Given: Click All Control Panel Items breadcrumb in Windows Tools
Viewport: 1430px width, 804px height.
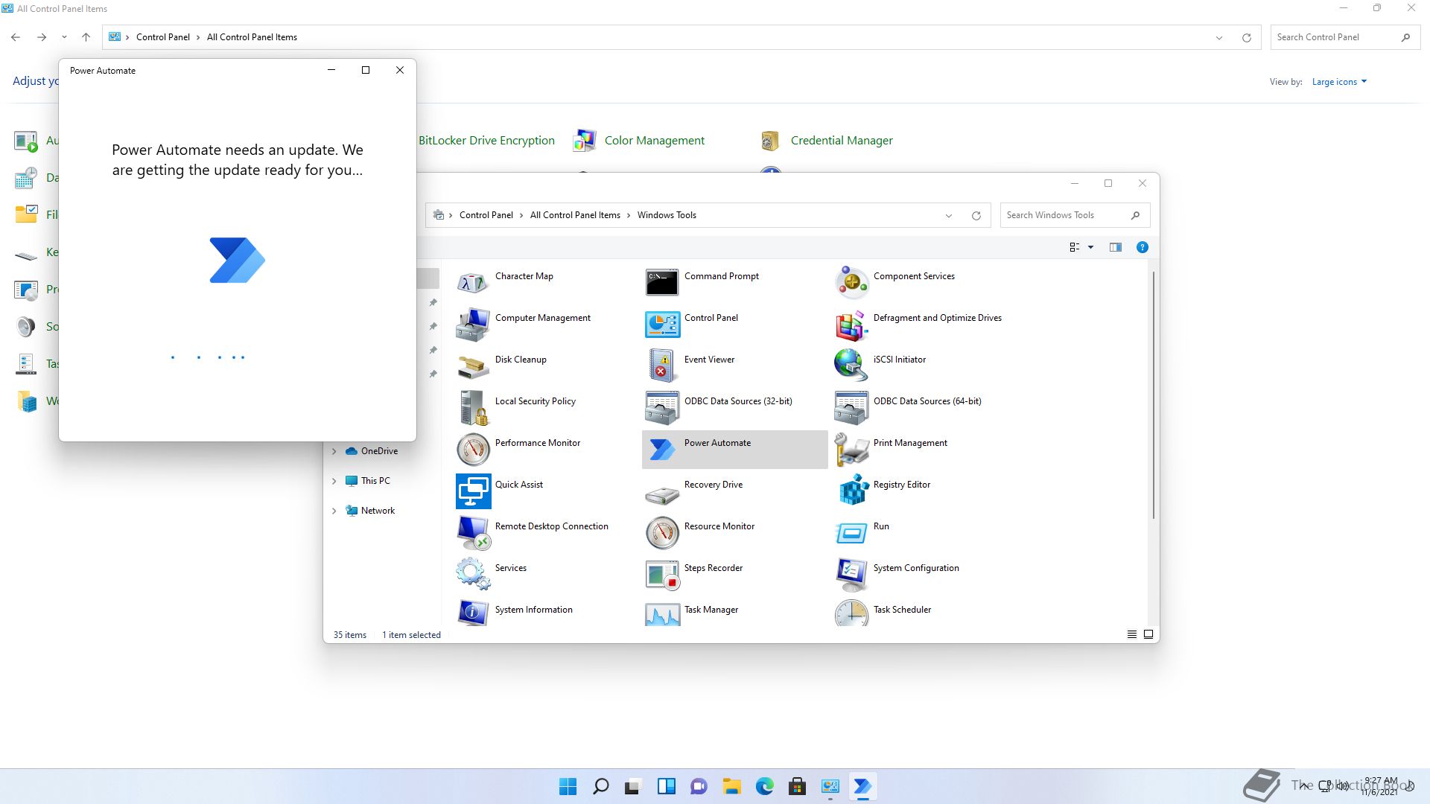Looking at the screenshot, I should point(575,215).
